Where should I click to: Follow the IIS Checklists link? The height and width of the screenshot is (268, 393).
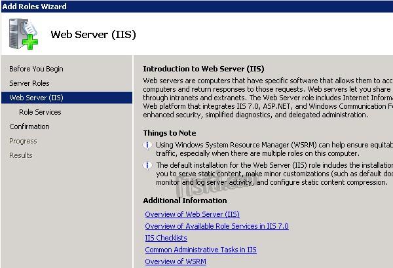tap(166, 238)
